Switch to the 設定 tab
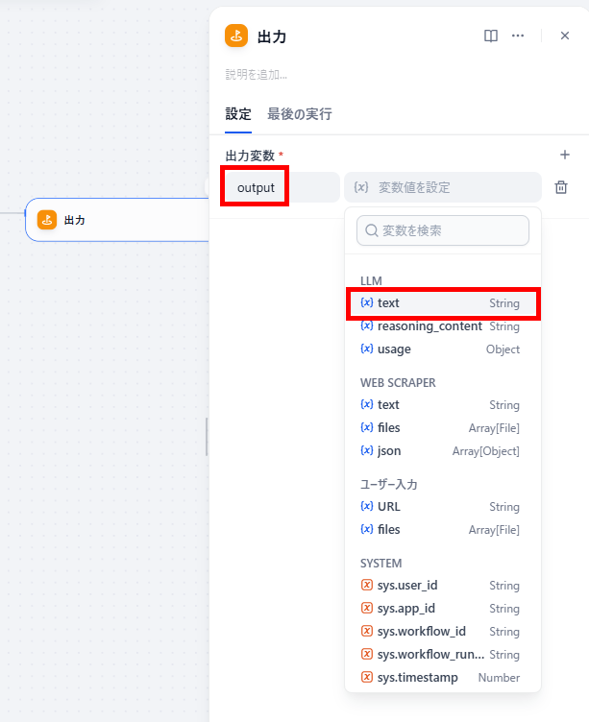 pyautogui.click(x=238, y=114)
